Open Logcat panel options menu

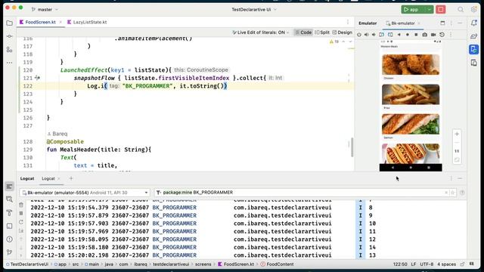click(451, 178)
